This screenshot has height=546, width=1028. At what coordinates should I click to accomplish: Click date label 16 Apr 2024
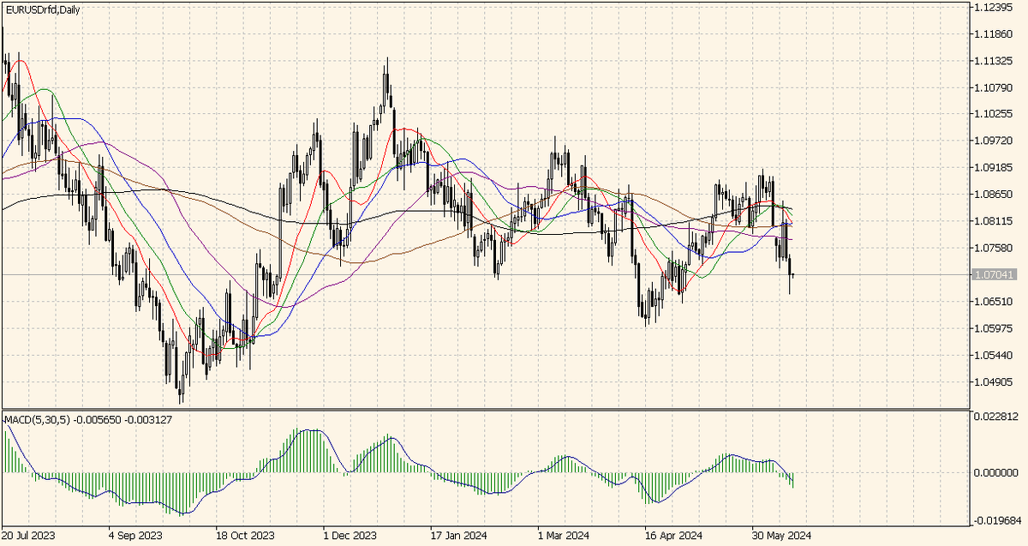coord(672,535)
